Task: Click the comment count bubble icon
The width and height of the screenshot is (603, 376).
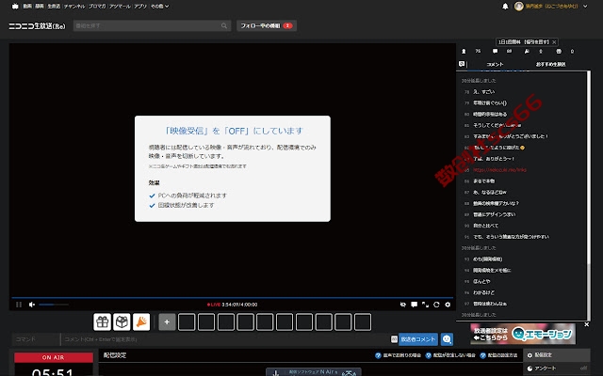Action: point(495,52)
